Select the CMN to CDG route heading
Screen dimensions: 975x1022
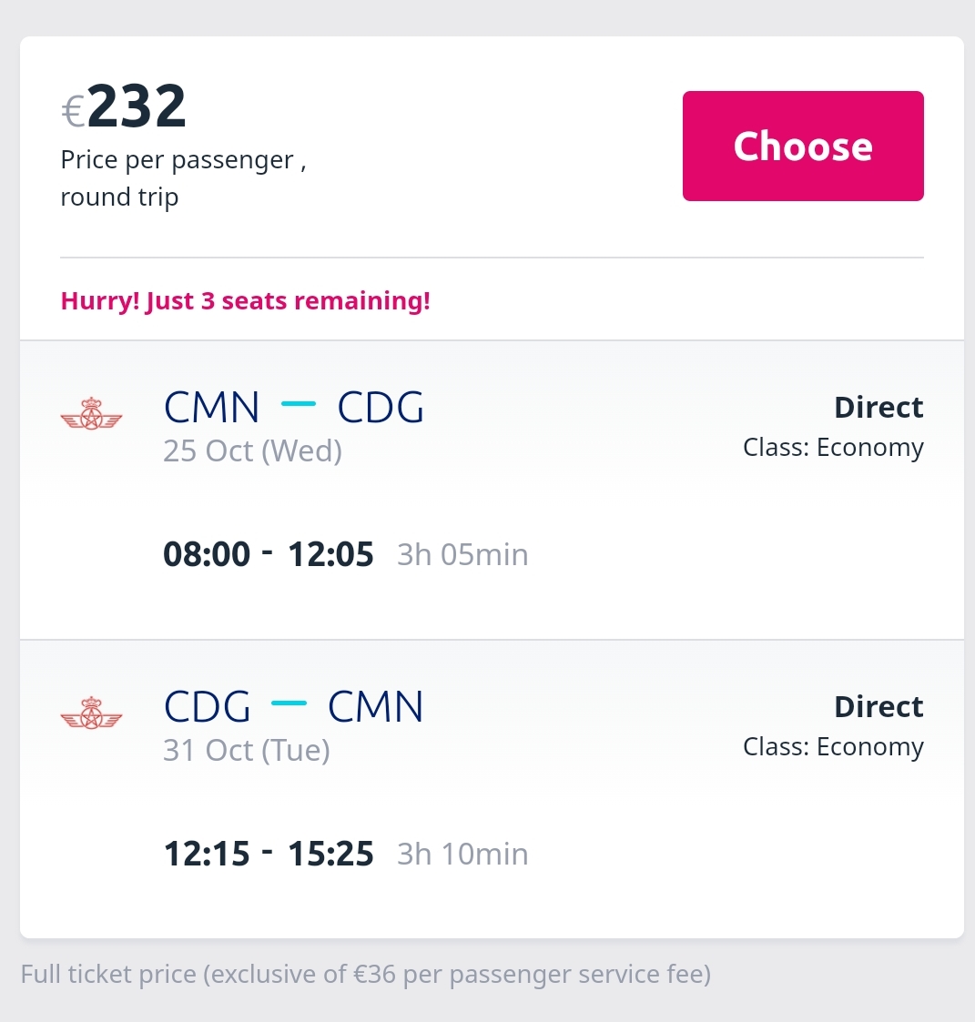click(x=293, y=408)
